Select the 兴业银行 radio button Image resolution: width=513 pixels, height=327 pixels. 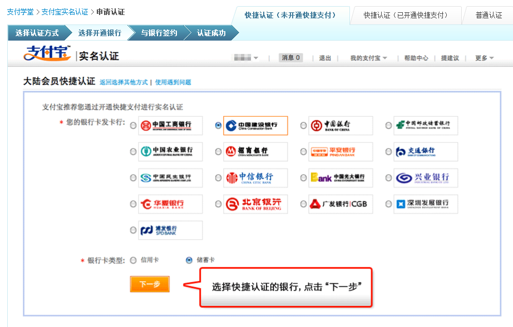388,178
